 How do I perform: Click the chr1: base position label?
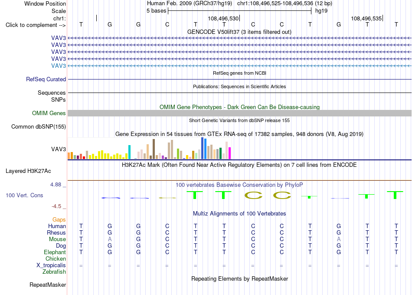click(60, 18)
